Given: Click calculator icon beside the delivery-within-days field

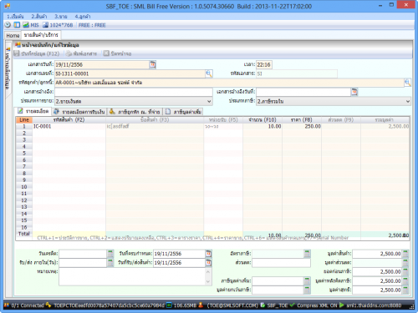Looking at the screenshot, I should [x=110, y=262].
